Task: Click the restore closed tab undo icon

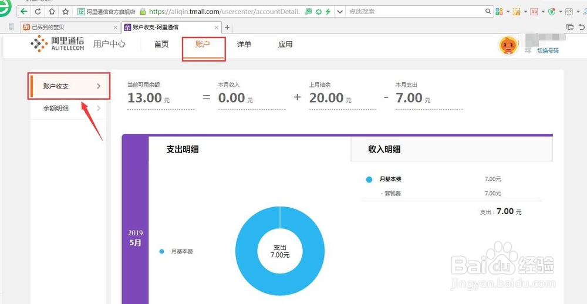Action: (x=581, y=27)
